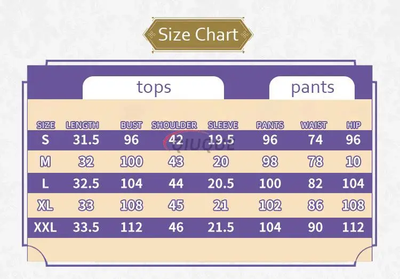Select the pants tab label
This screenshot has width=400, height=279.
click(313, 88)
